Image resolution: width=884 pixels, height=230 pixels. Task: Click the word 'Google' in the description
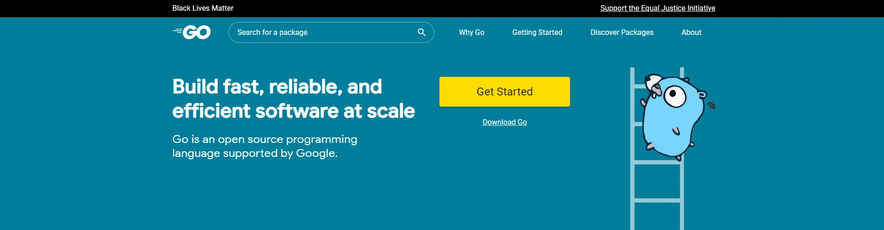(315, 153)
